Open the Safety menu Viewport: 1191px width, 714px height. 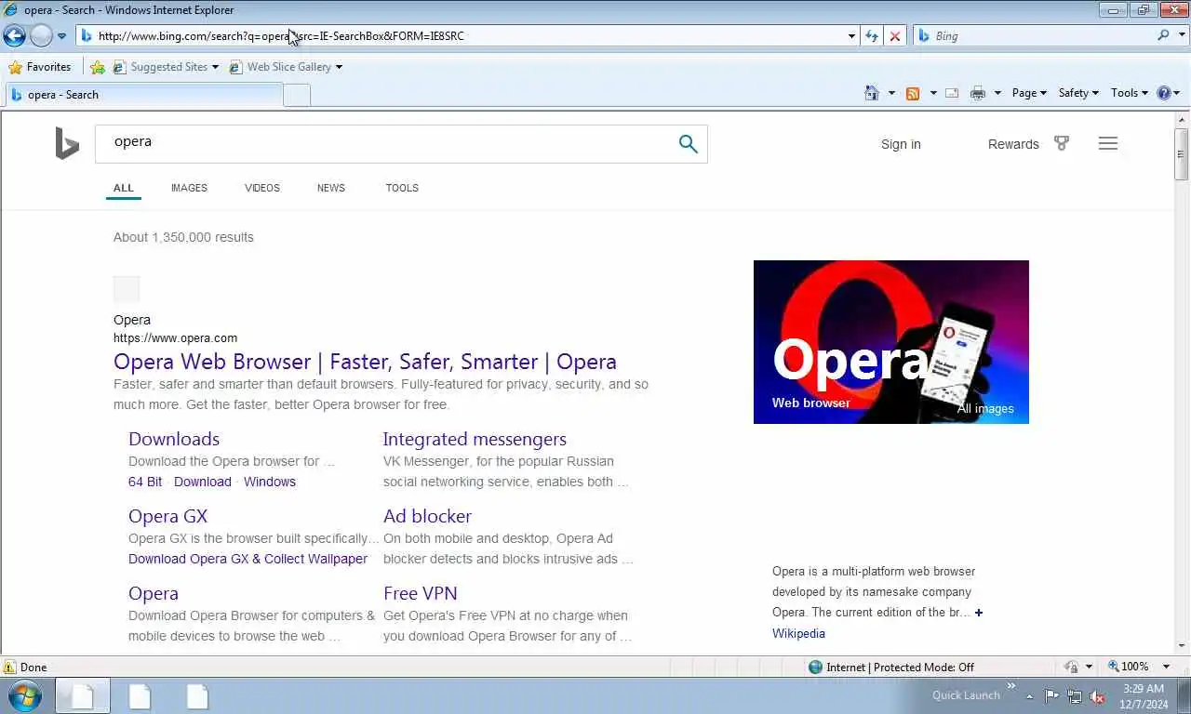pyautogui.click(x=1078, y=93)
